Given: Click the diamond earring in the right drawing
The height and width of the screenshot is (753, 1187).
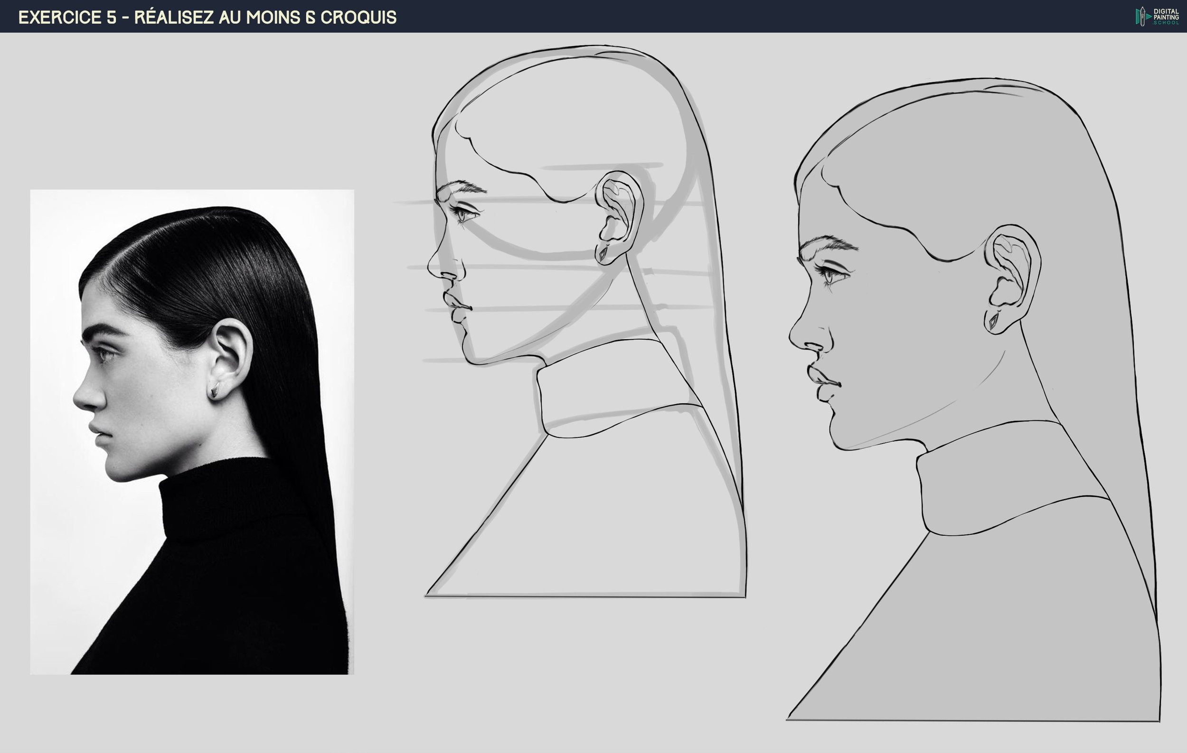Looking at the screenshot, I should [993, 322].
